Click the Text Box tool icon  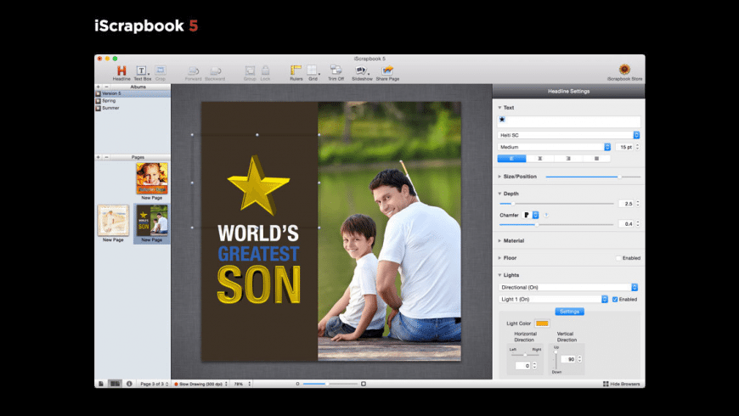point(142,70)
